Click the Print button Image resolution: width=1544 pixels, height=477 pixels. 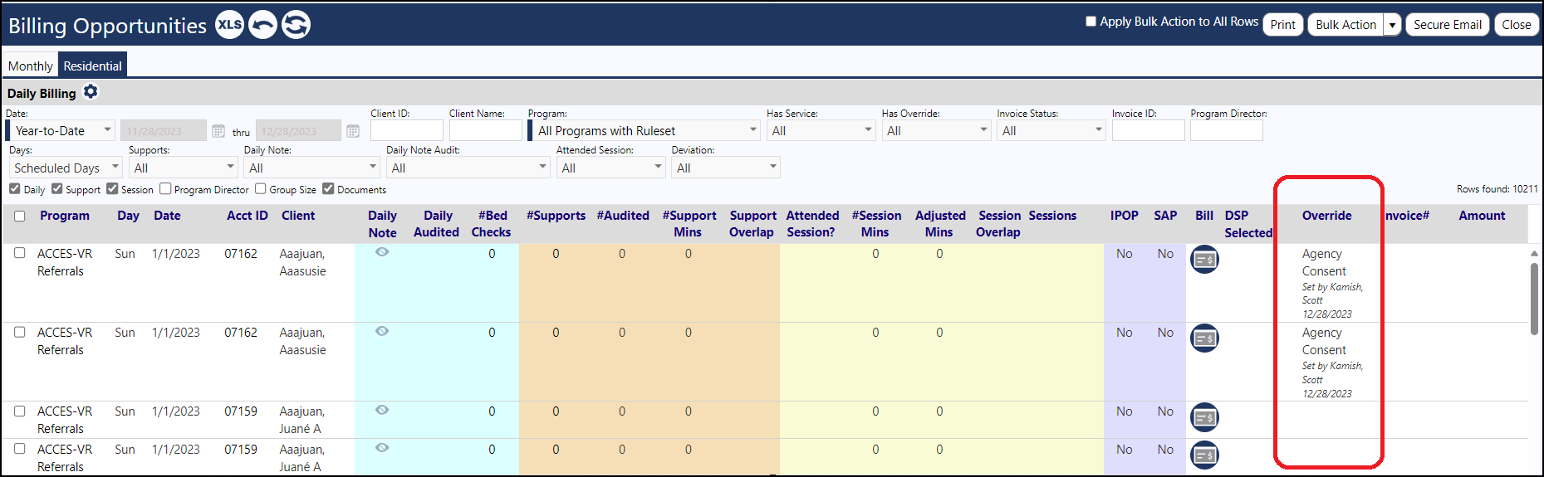point(1283,25)
